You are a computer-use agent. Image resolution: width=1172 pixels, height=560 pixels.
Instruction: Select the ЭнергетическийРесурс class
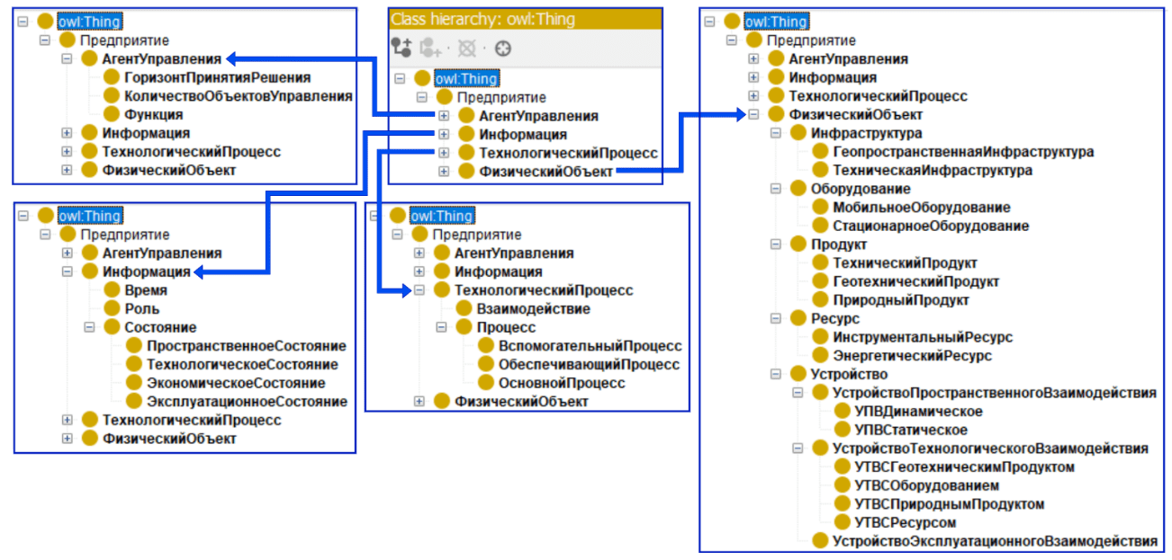click(x=912, y=355)
